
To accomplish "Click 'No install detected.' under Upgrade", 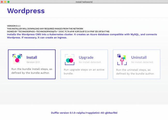I will click(x=90, y=62).
